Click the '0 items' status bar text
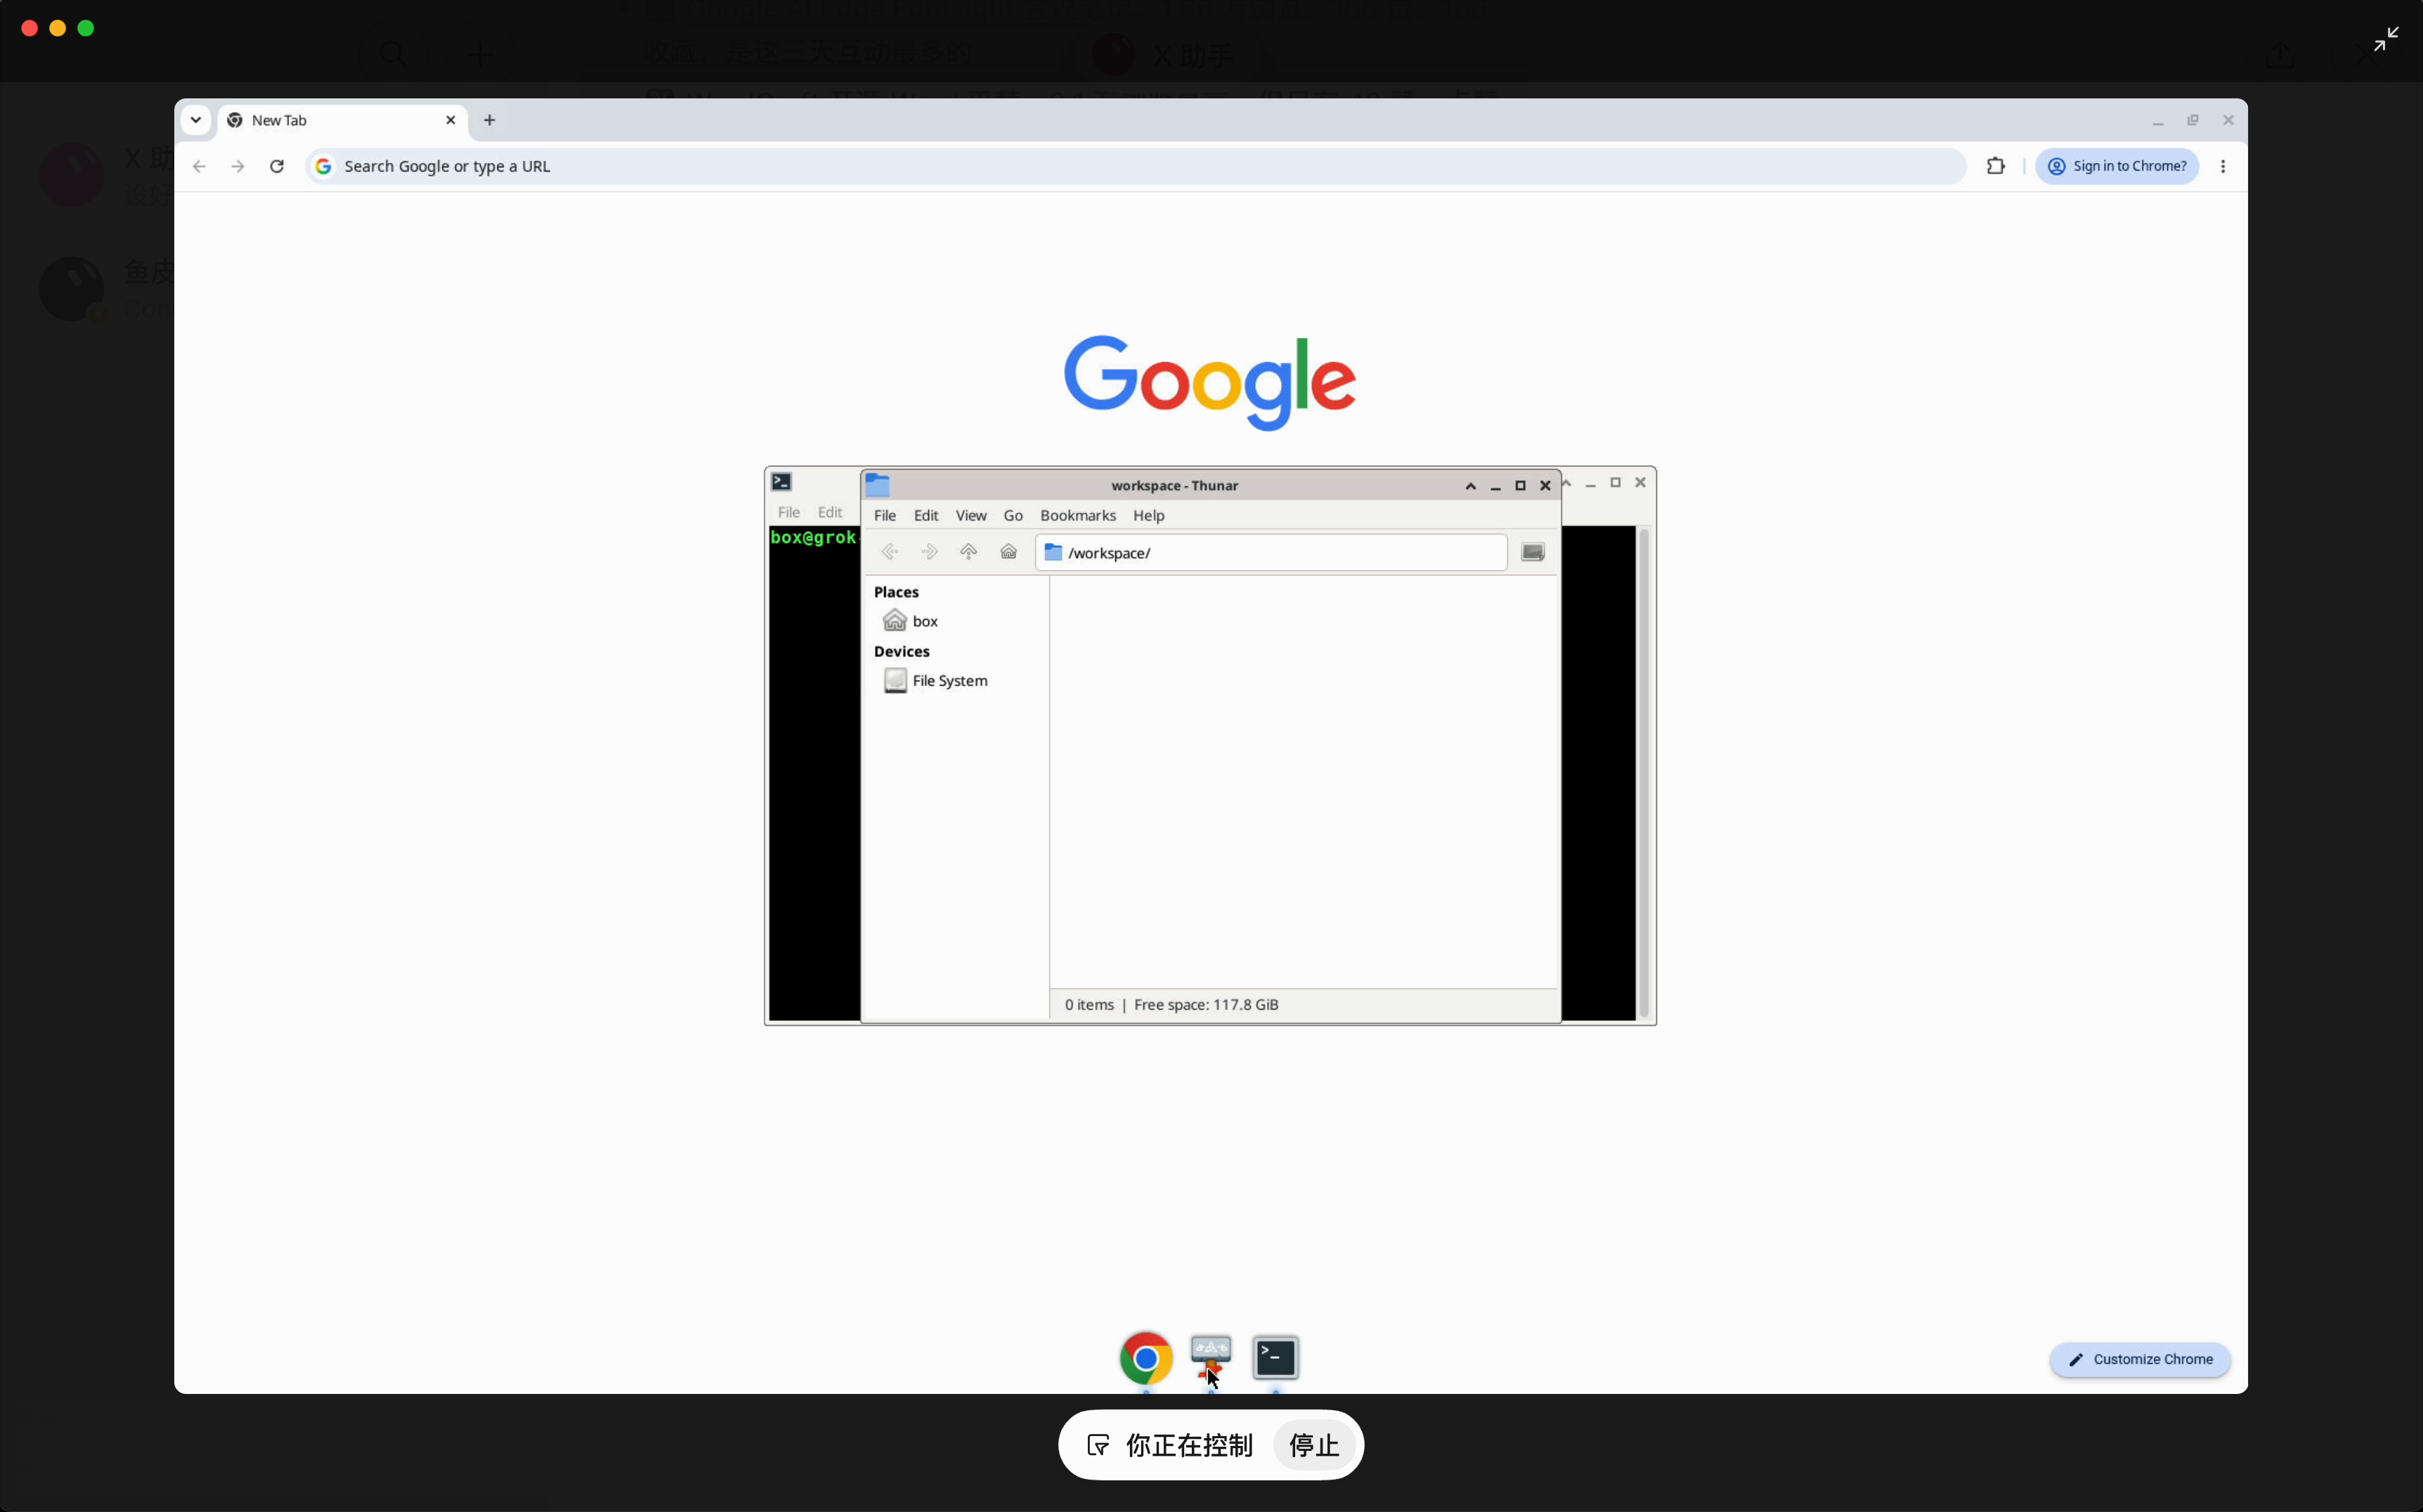Viewport: 2423px width, 1512px height. (1088, 1004)
